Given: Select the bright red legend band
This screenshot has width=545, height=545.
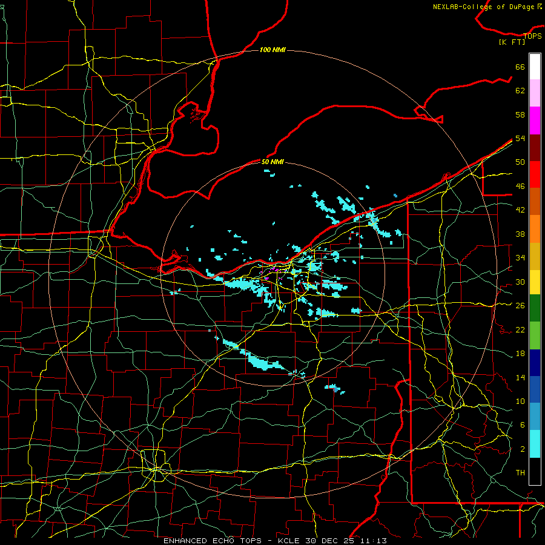Looking at the screenshot, I should click(x=535, y=174).
